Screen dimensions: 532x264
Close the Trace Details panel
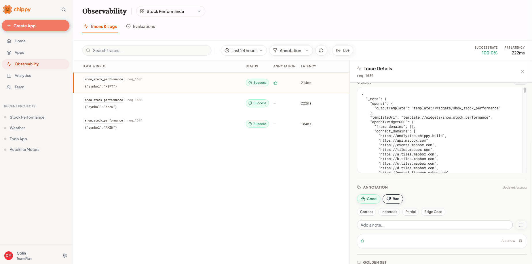(x=522, y=71)
